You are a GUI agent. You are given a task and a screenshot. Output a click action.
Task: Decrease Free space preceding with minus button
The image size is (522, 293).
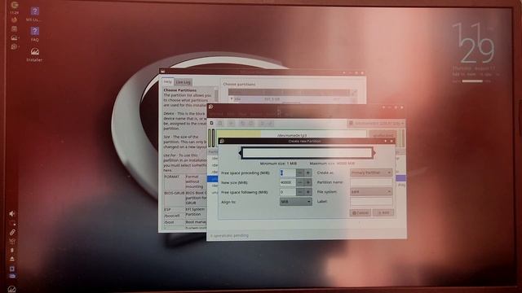pyautogui.click(x=299, y=173)
